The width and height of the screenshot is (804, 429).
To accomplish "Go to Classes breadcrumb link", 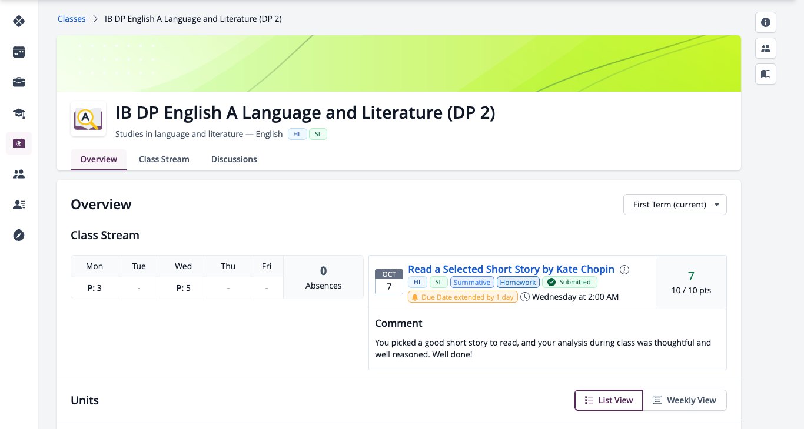I will pos(72,19).
